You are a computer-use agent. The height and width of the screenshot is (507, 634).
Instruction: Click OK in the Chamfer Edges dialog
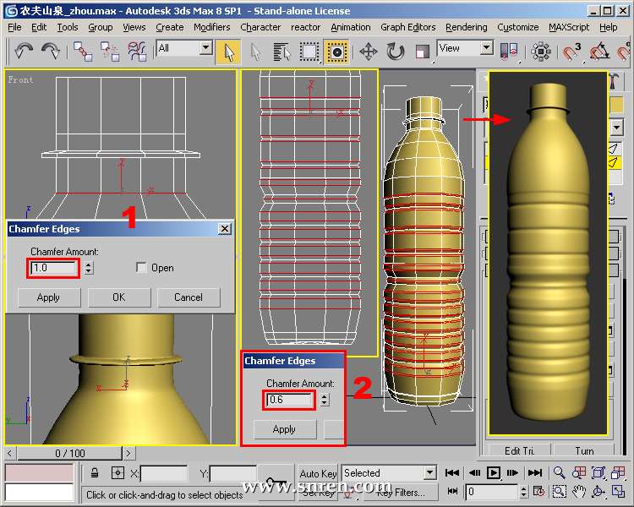118,297
